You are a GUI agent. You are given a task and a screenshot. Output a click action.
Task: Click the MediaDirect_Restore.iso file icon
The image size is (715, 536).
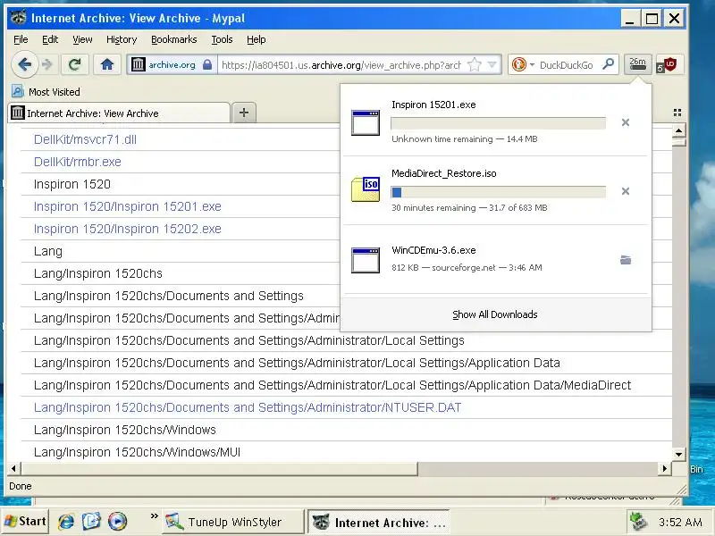click(x=366, y=189)
